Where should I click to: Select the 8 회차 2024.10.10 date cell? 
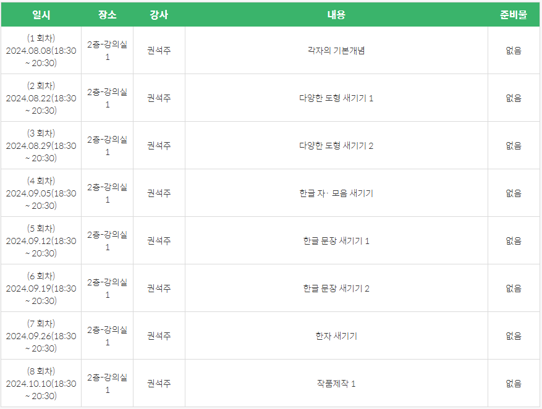(41, 384)
